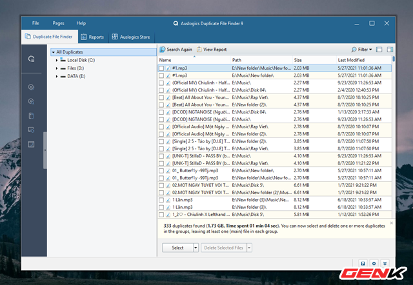Click the Duplicate File Finder tab icon
413x285 pixels.
point(28,37)
